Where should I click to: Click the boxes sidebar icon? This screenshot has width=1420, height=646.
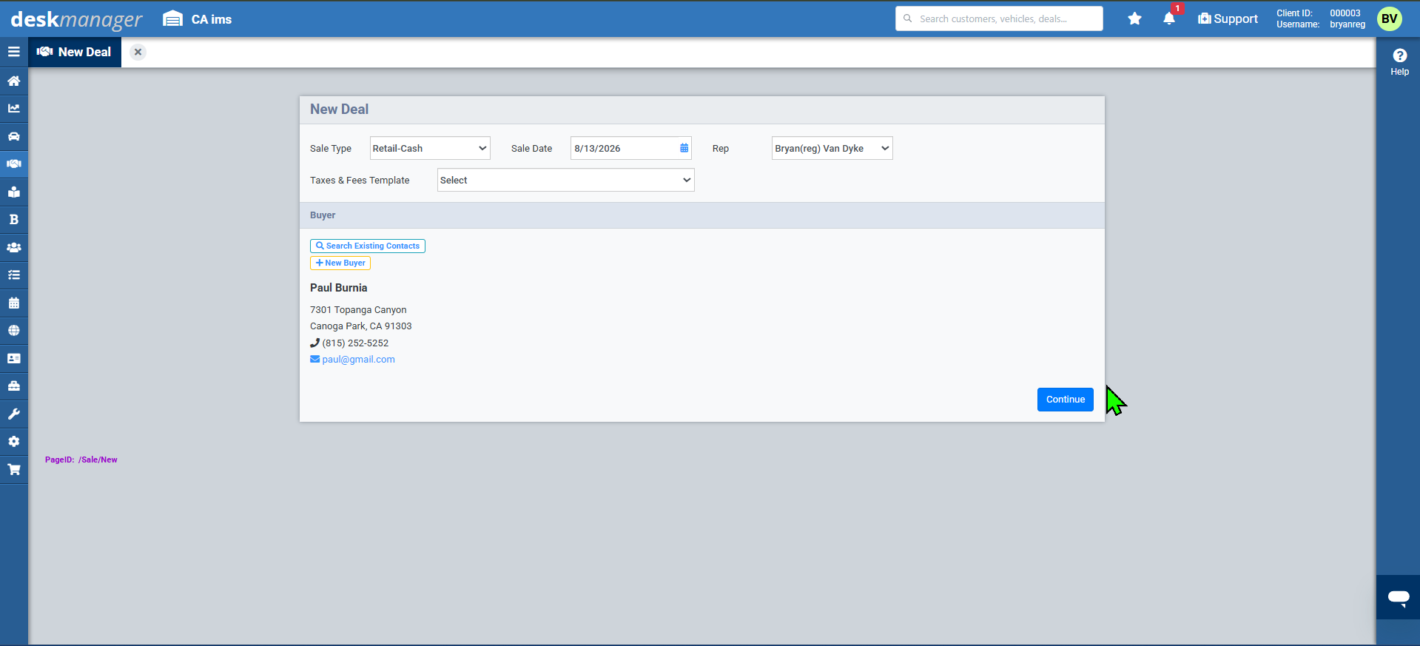click(13, 192)
